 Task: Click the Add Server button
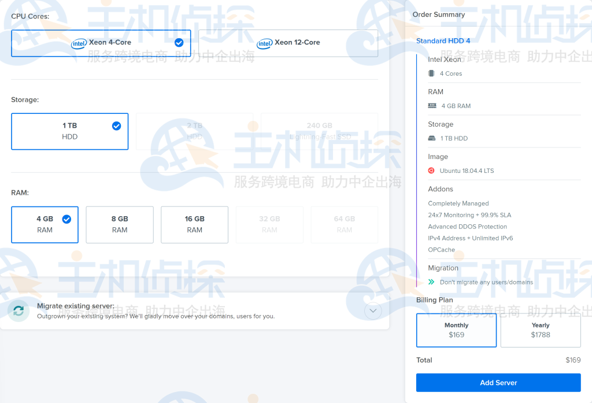point(498,382)
